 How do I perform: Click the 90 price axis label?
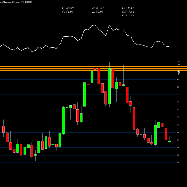coord(178,87)
